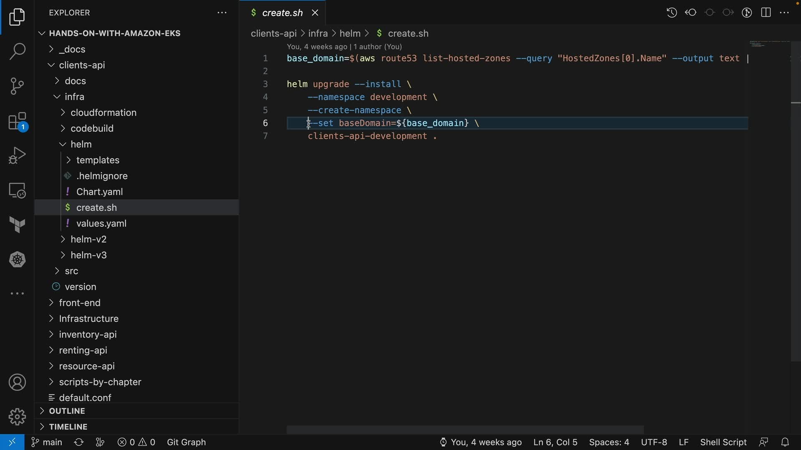The image size is (801, 450).
Task: Click the horizontal editor scrollbar
Action: pos(465,430)
